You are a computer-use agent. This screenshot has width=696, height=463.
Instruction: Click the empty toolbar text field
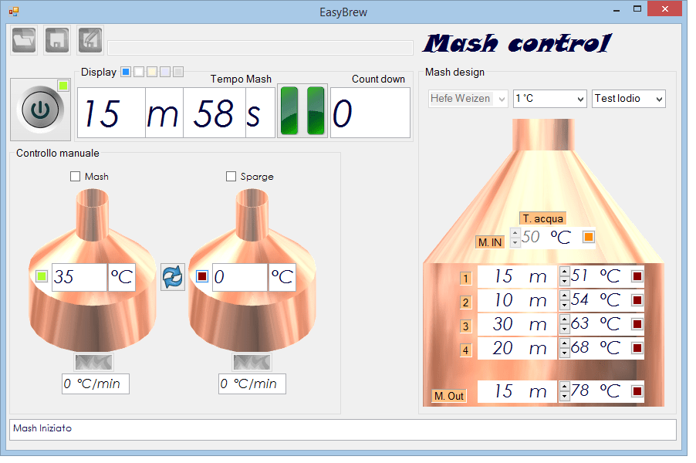tap(261, 48)
